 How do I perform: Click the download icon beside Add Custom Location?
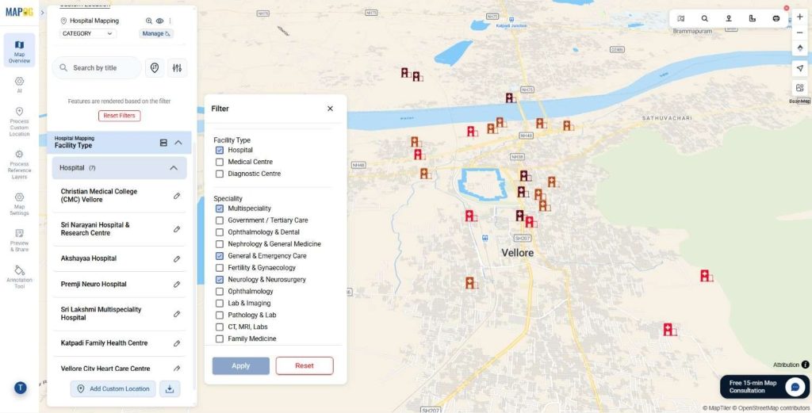[170, 388]
